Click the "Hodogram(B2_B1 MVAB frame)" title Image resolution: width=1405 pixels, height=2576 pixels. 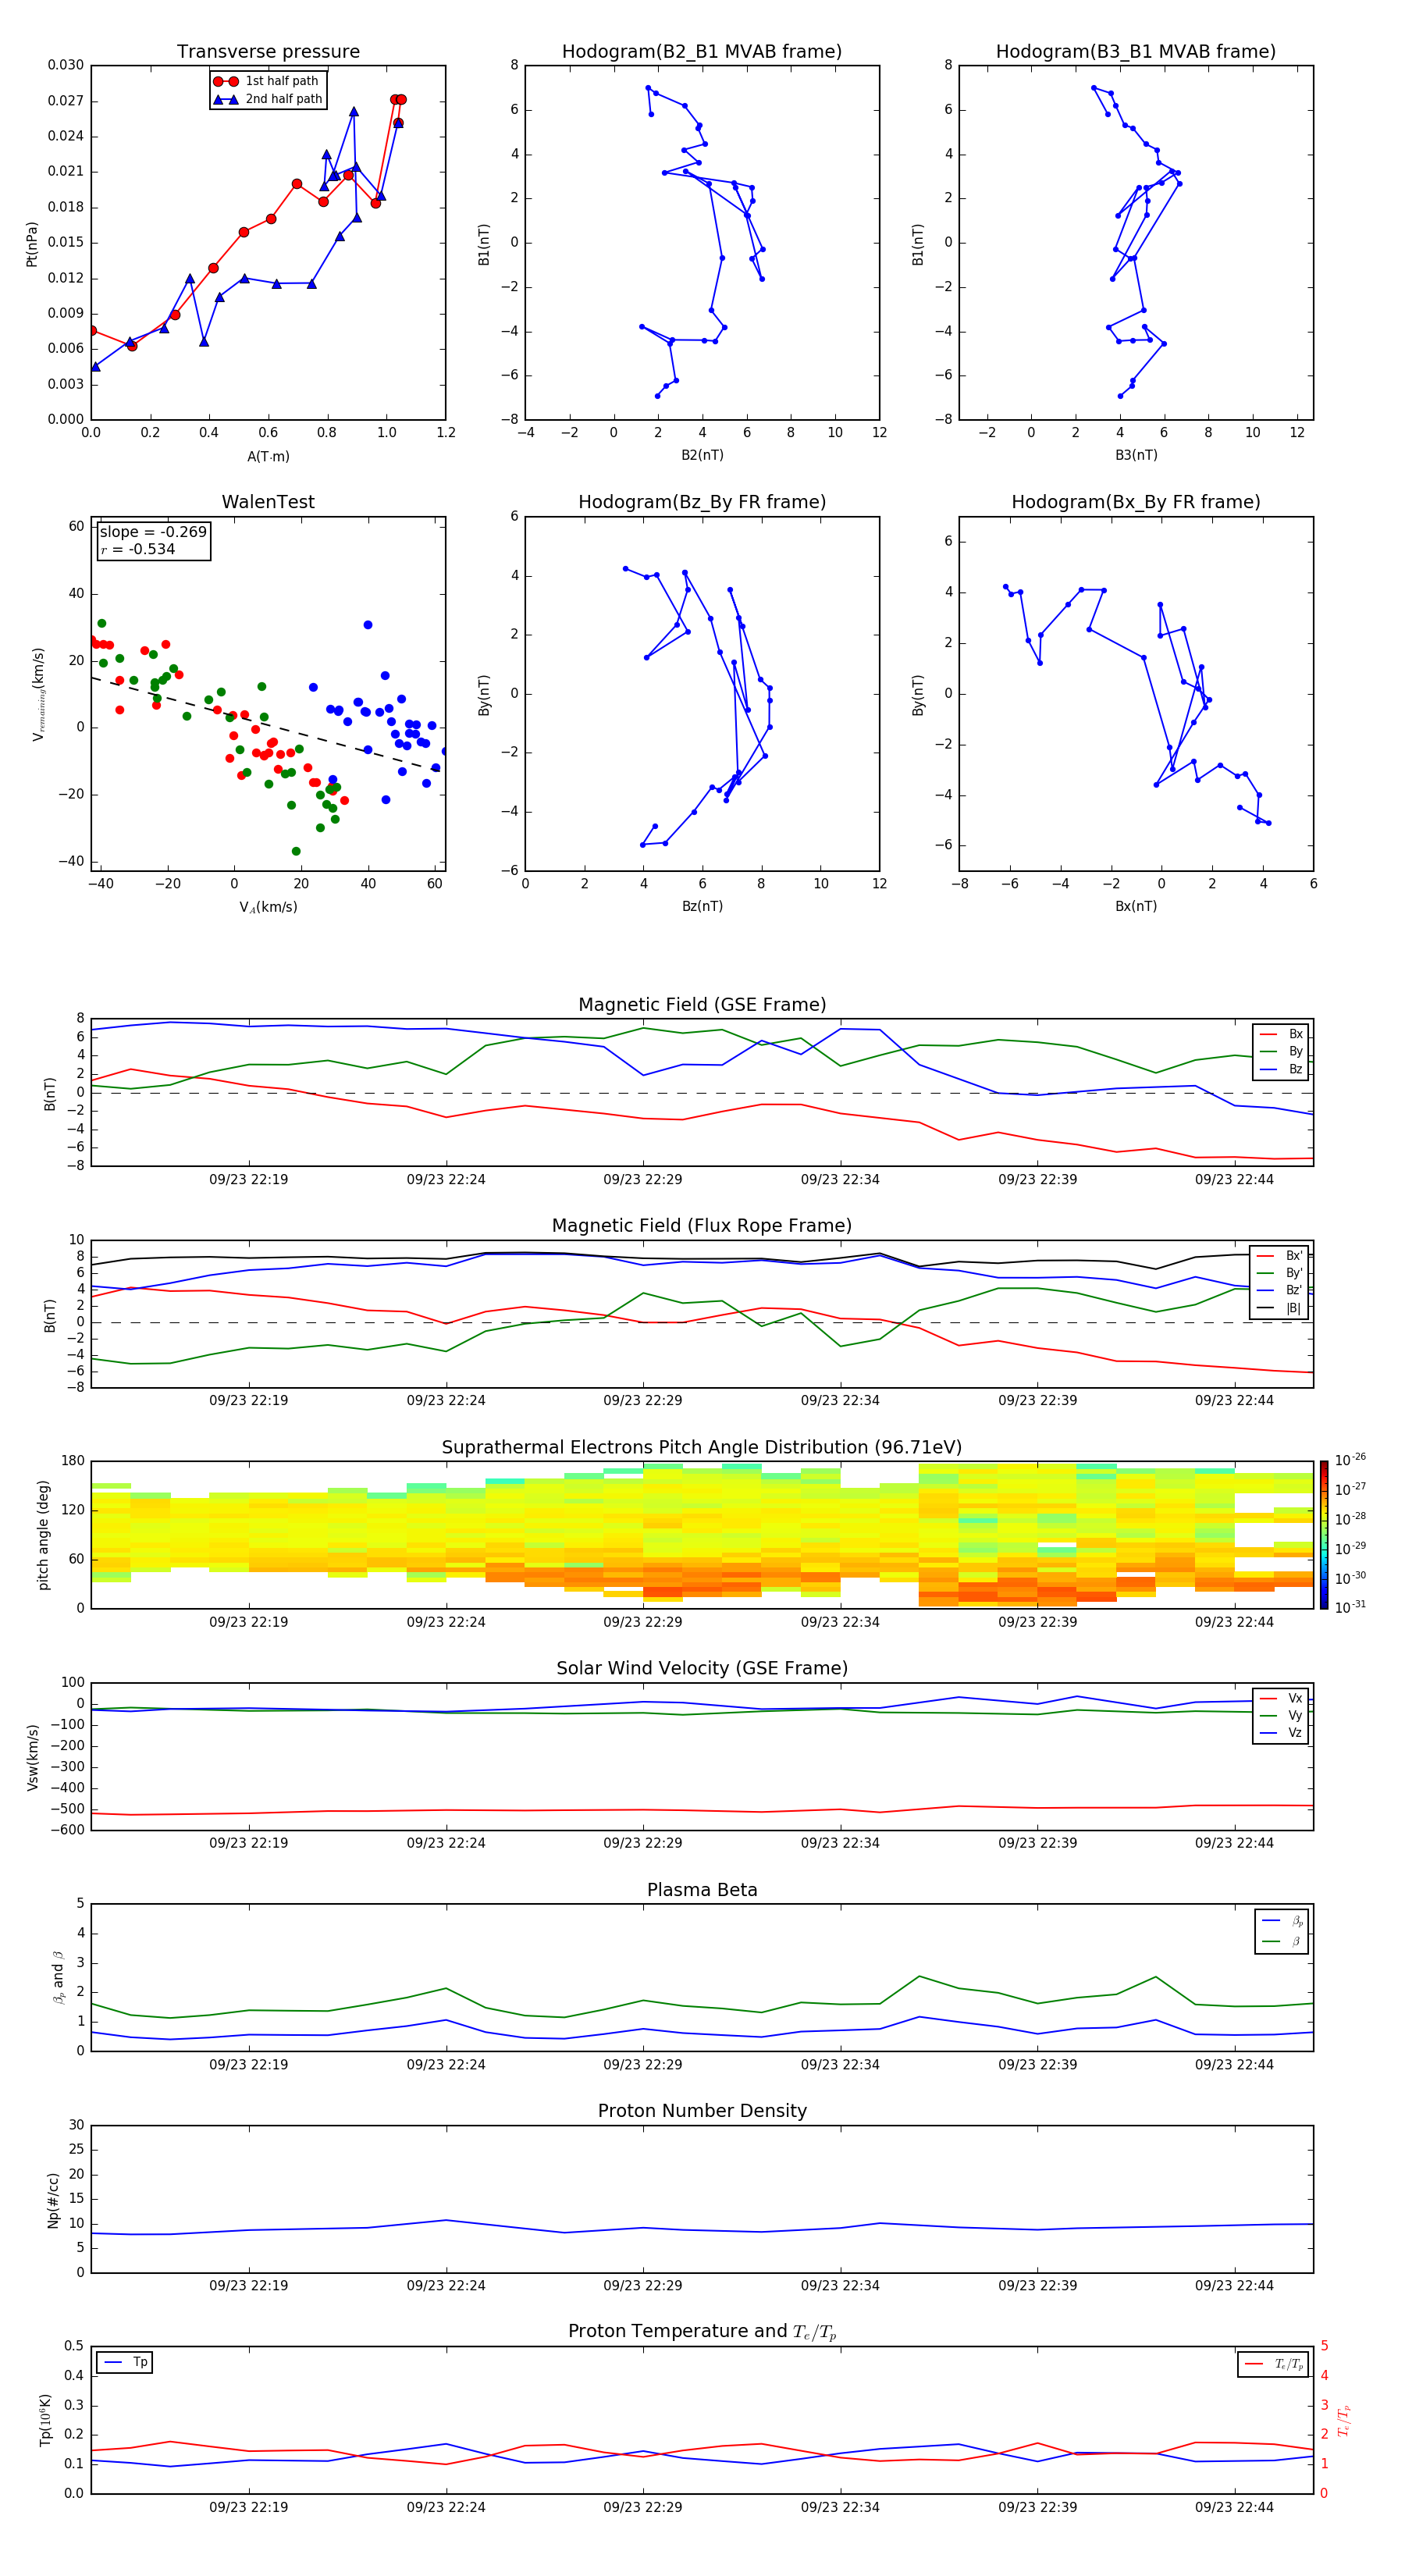point(702,52)
